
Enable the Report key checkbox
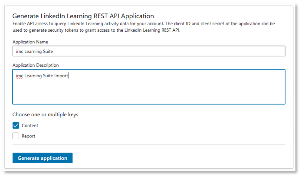coord(16,136)
